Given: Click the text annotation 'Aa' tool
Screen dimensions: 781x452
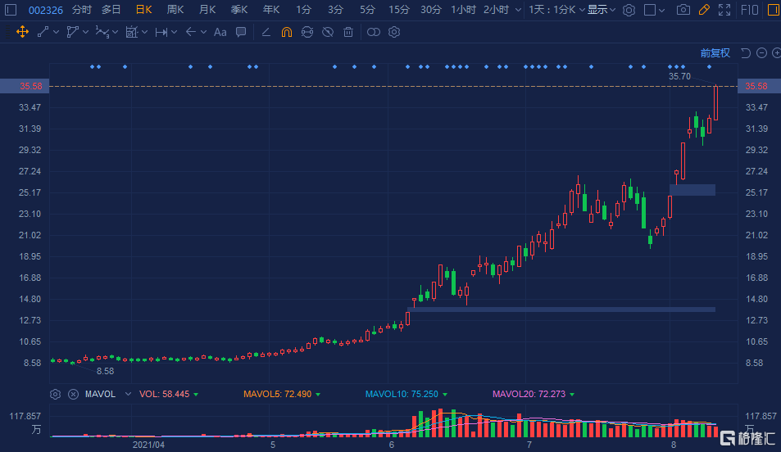Looking at the screenshot, I should pyautogui.click(x=220, y=33).
